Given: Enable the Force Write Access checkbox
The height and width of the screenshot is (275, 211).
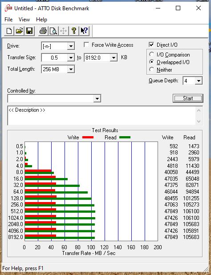Looking at the screenshot, I should pyautogui.click(x=86, y=45).
